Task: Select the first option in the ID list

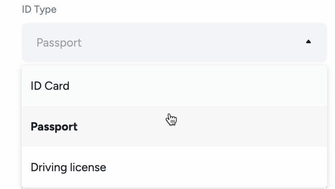Action: pyautogui.click(x=174, y=86)
